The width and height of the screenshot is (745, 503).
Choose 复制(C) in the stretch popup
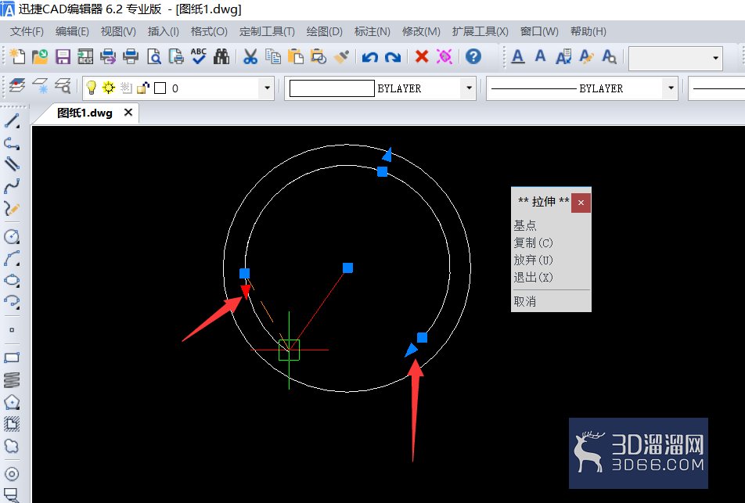(x=533, y=243)
